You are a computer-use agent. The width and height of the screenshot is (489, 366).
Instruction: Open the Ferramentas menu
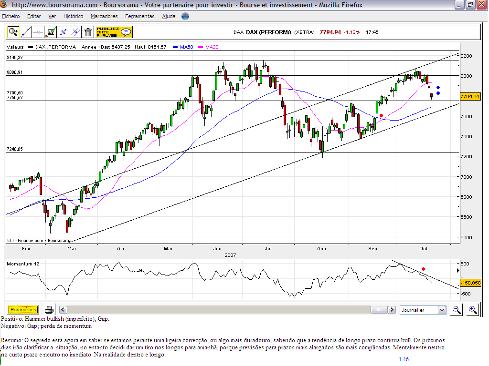pos(140,16)
